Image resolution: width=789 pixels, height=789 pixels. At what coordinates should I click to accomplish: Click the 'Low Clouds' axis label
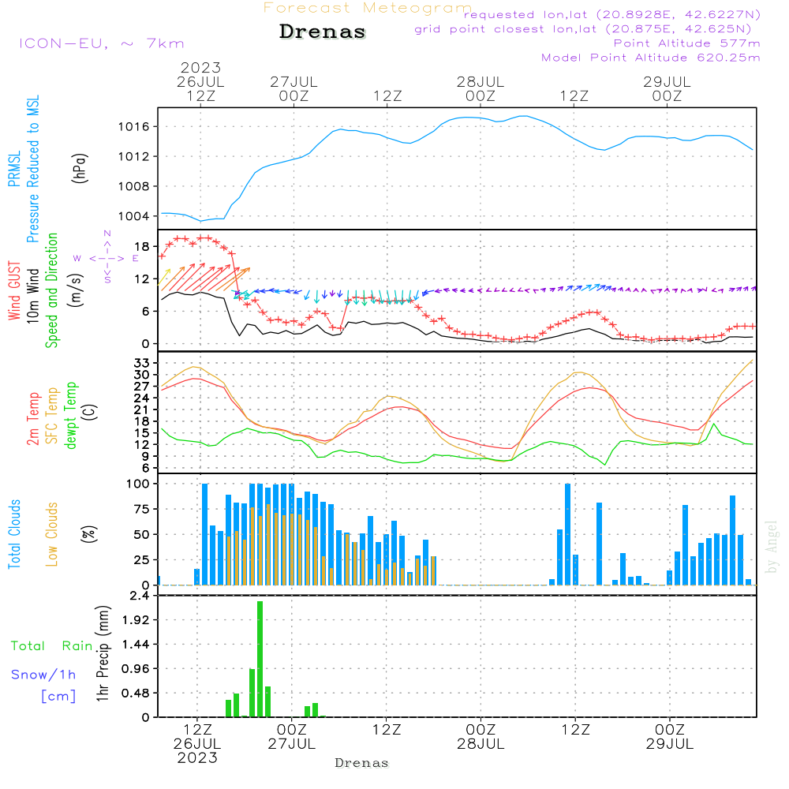tap(52, 534)
